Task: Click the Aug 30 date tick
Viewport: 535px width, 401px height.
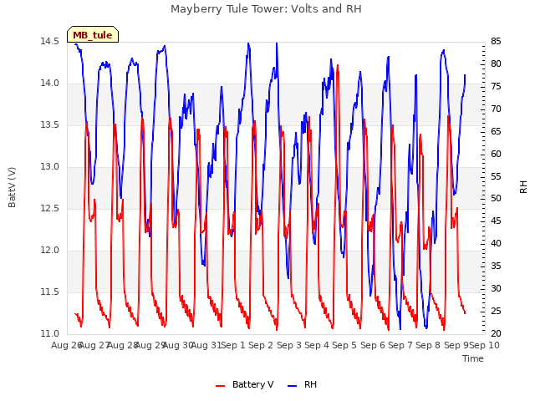Action: 178,345
